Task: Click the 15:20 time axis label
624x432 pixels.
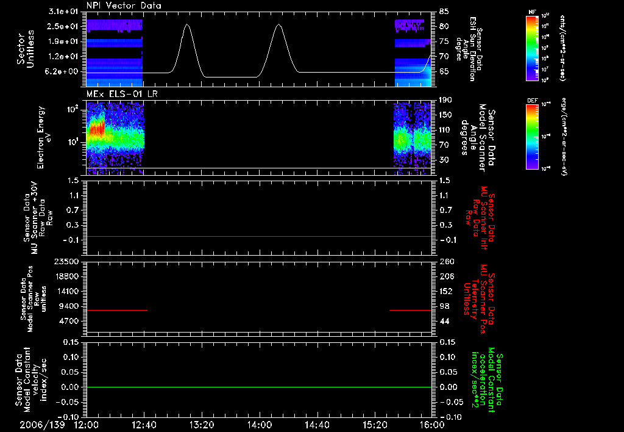Action: click(375, 425)
